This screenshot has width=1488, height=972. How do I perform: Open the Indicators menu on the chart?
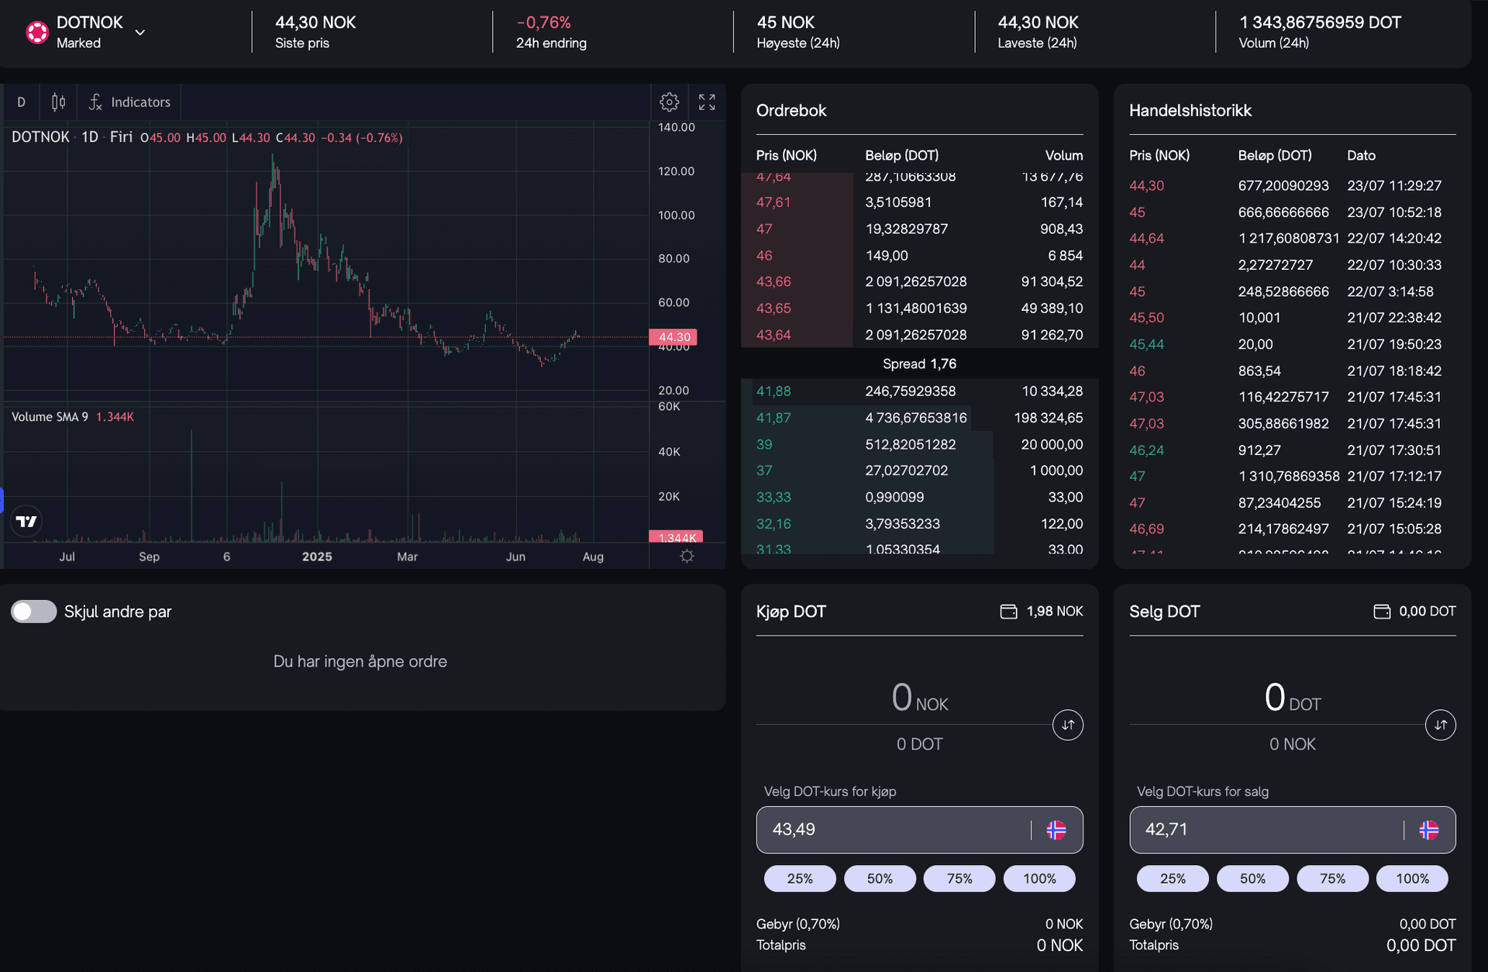pos(129,102)
